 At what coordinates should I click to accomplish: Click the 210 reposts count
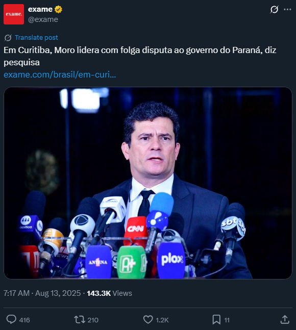click(93, 320)
